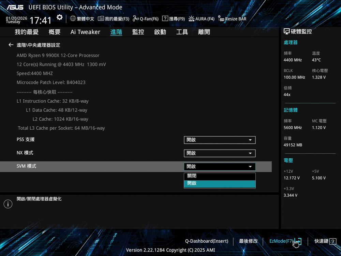Toggle the Resize BAR option
This screenshot has height=256, width=341.
[x=232, y=19]
